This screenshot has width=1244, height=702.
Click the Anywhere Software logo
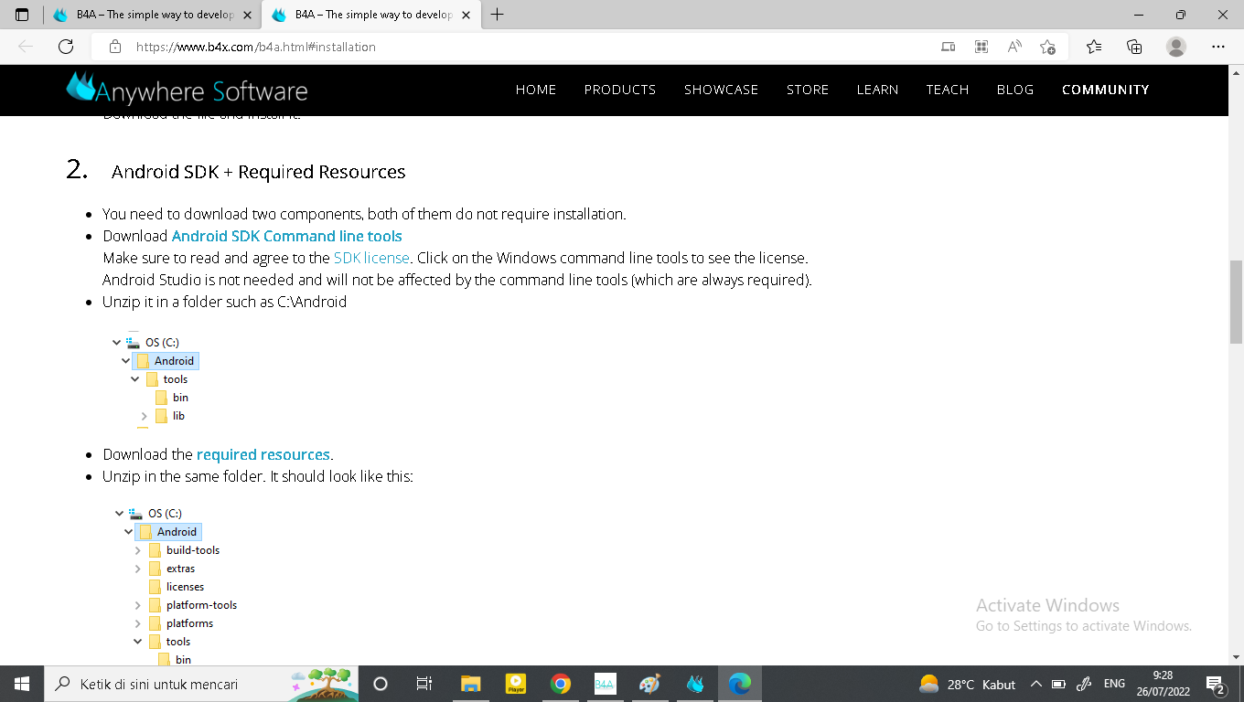(187, 89)
